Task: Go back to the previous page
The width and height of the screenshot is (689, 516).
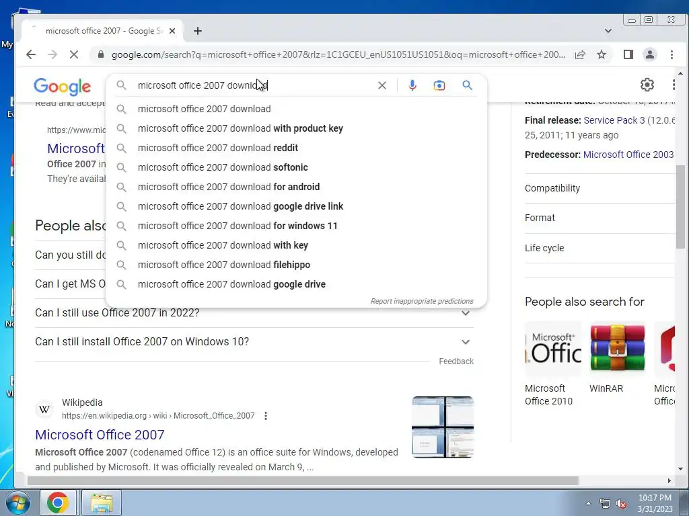Action: (x=31, y=54)
